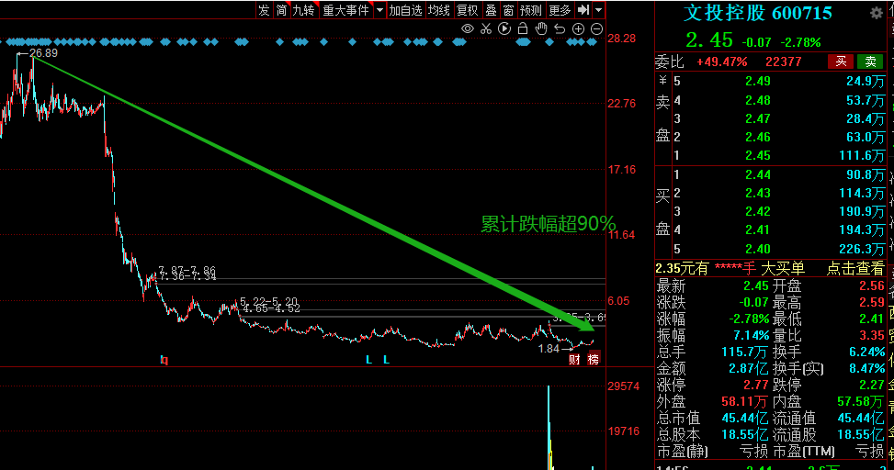Expand the rightmost toolbar dropdown arrow

point(599,10)
